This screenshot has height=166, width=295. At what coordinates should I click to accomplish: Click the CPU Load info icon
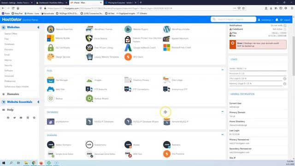285,79
